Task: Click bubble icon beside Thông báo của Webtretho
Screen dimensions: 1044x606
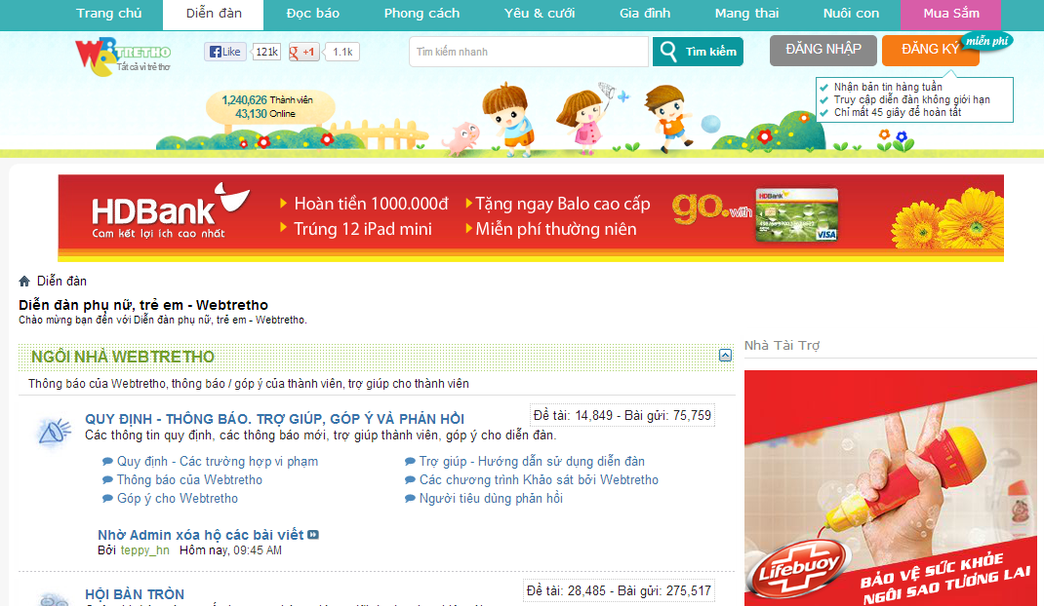Action: click(107, 479)
